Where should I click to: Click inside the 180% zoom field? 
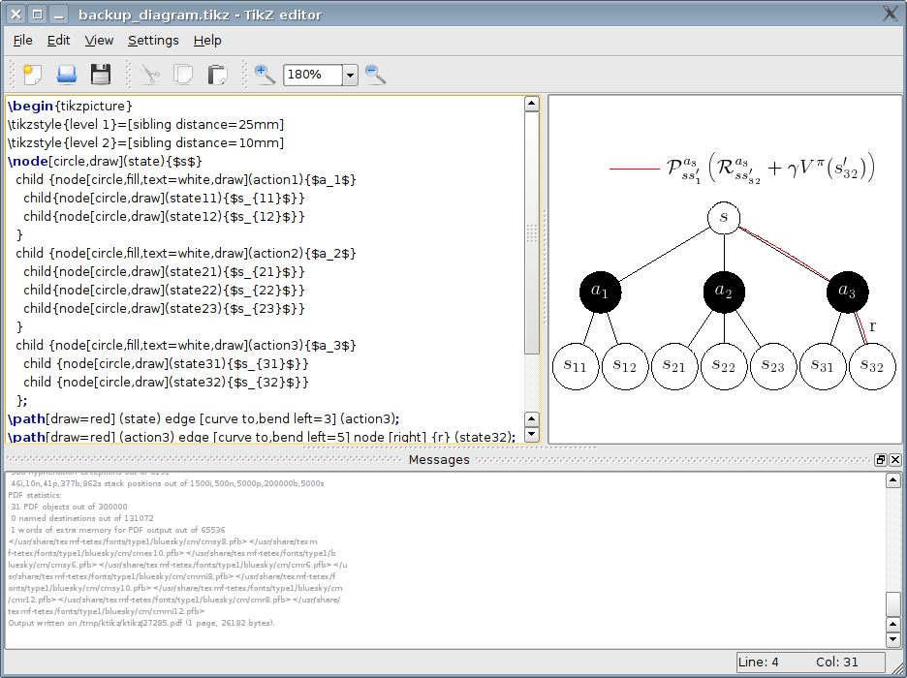311,75
